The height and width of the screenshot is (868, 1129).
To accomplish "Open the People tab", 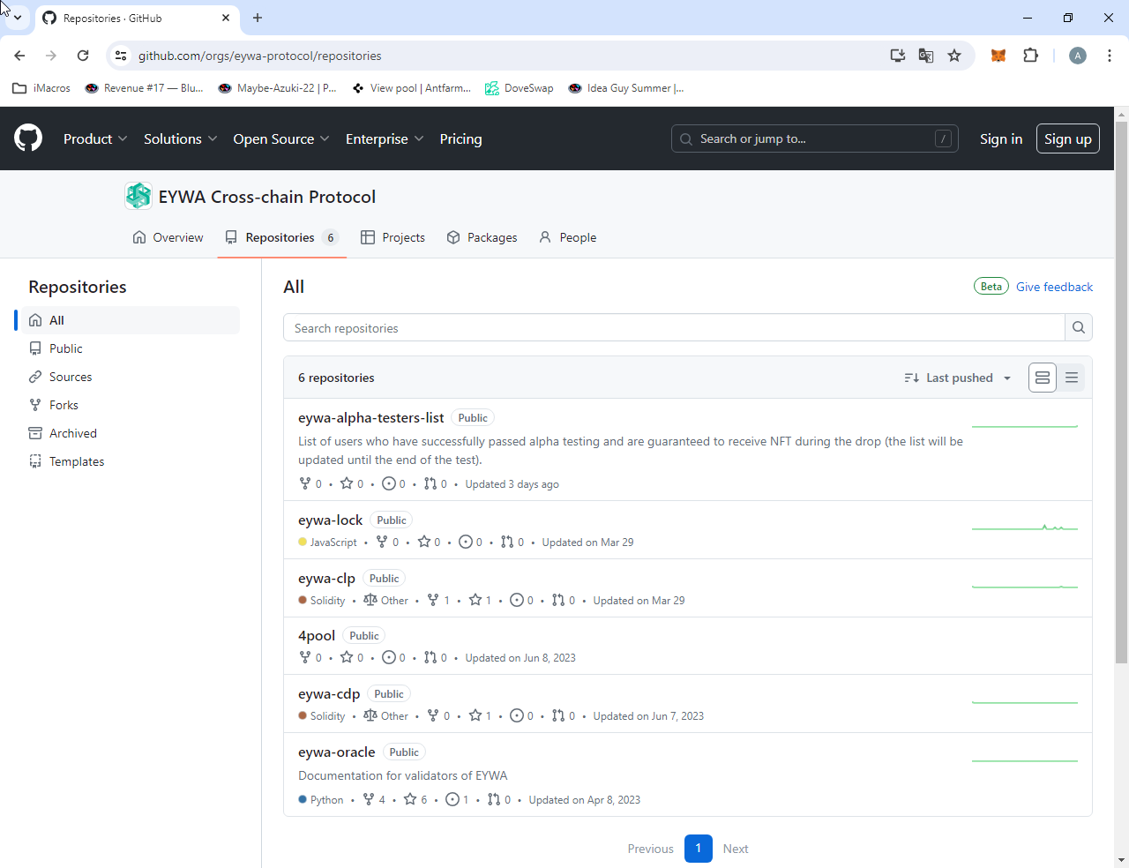I will click(568, 237).
